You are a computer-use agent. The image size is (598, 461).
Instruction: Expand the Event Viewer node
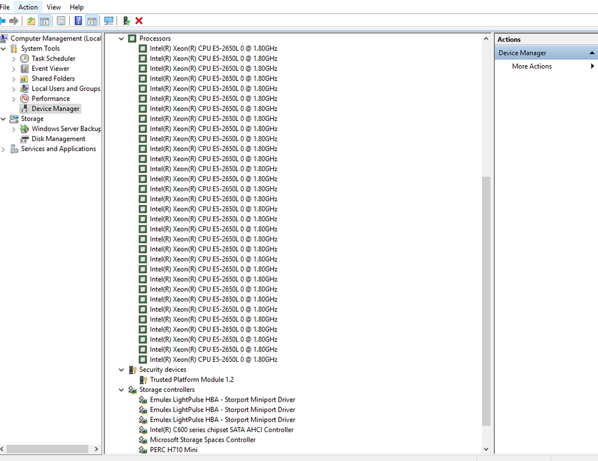pos(14,69)
